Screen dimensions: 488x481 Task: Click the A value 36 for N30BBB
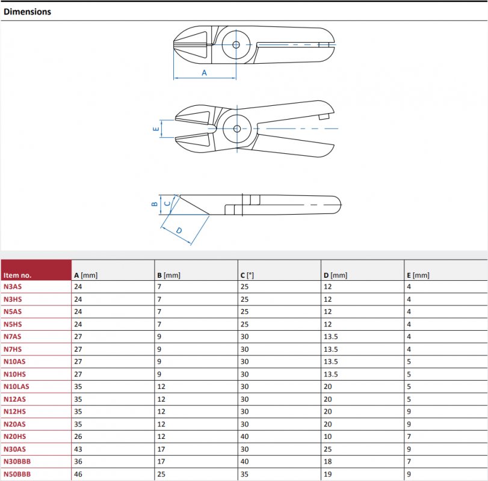point(78,461)
